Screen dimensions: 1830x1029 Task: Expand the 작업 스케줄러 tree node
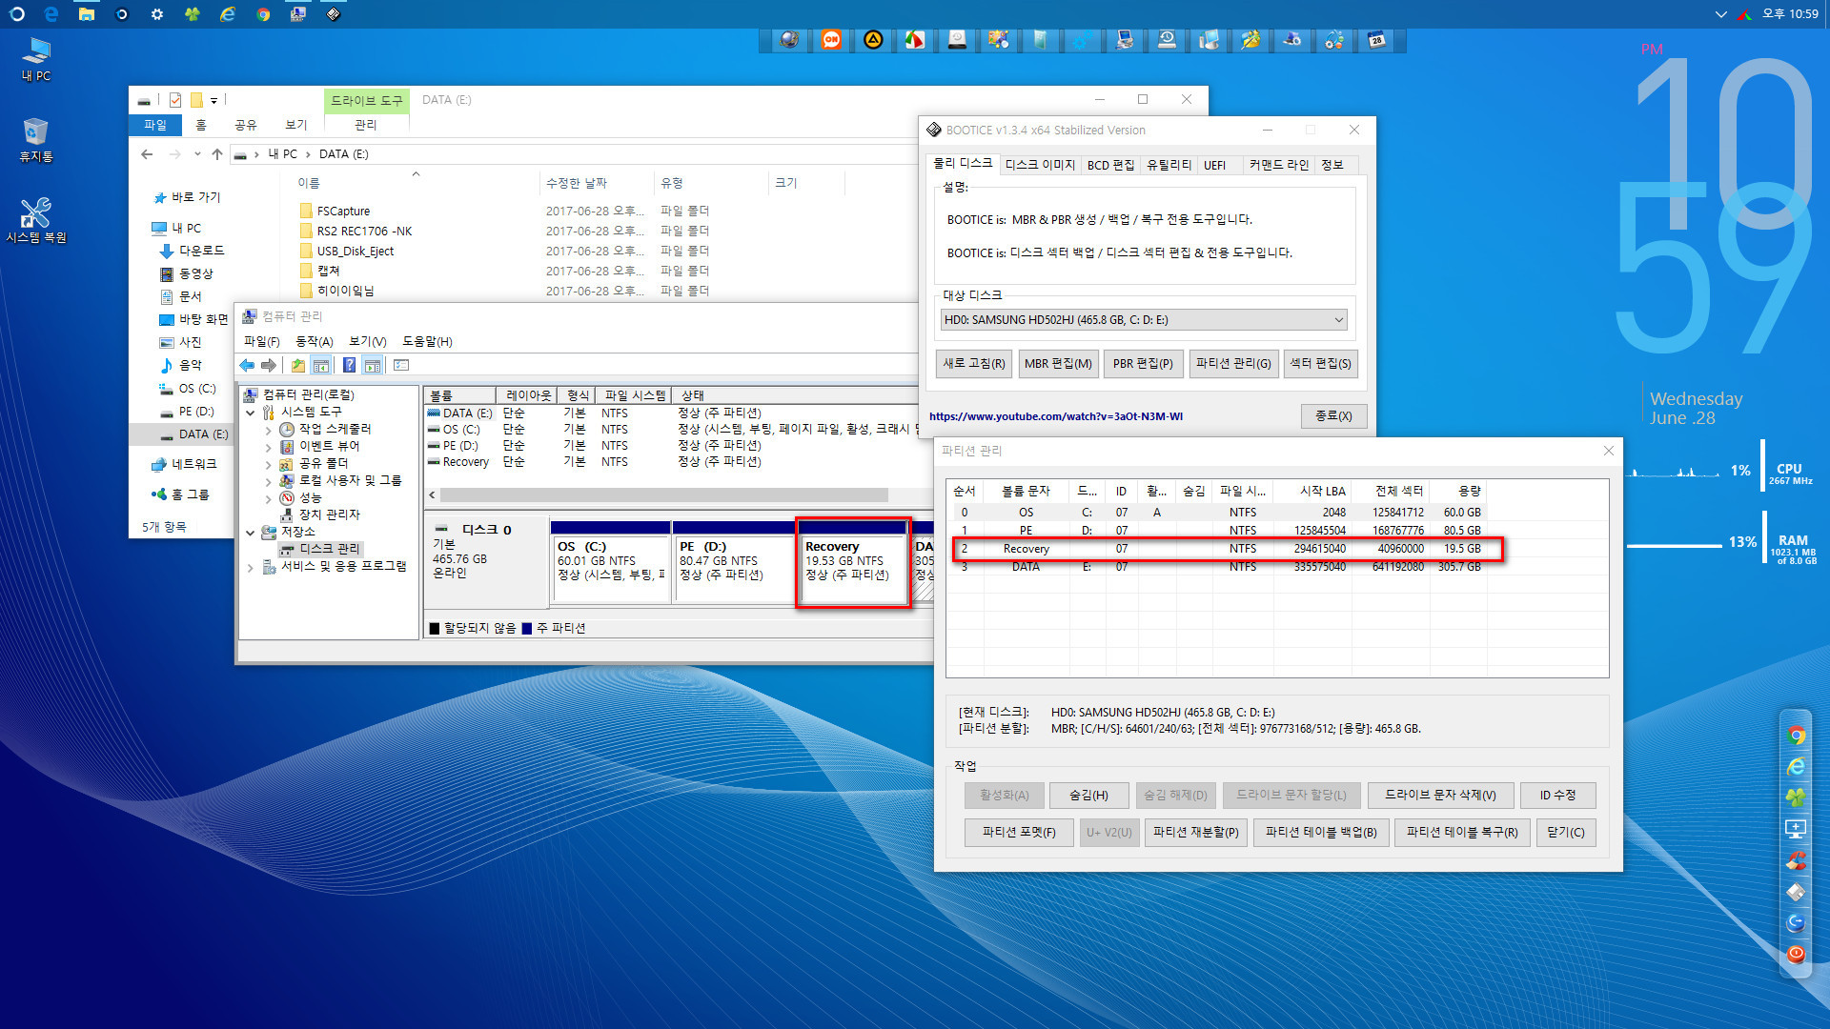pyautogui.click(x=268, y=430)
